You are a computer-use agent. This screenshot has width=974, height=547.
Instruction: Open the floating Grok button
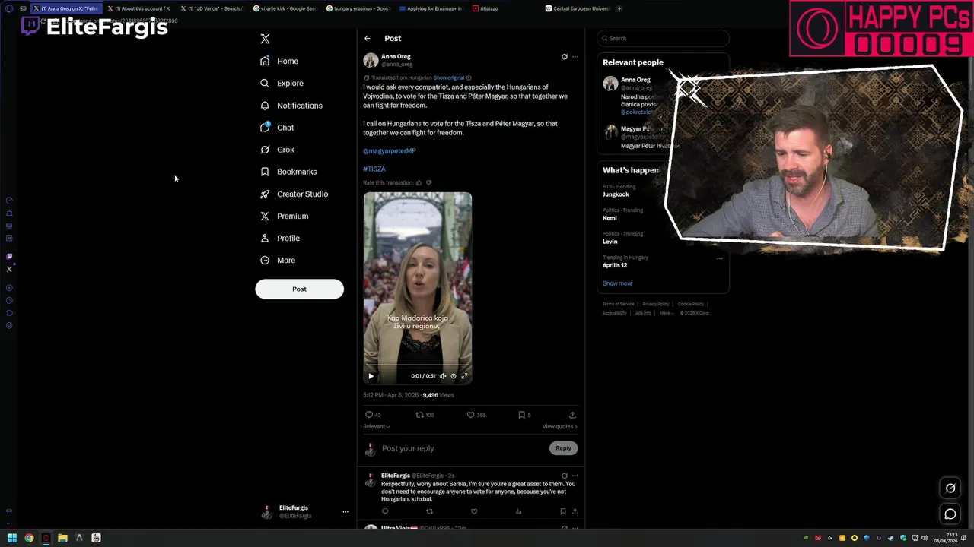pos(950,489)
